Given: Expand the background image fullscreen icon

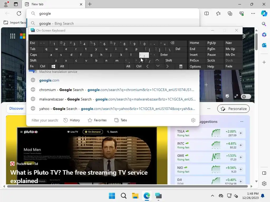Looking at the screenshot, I should point(236,96).
